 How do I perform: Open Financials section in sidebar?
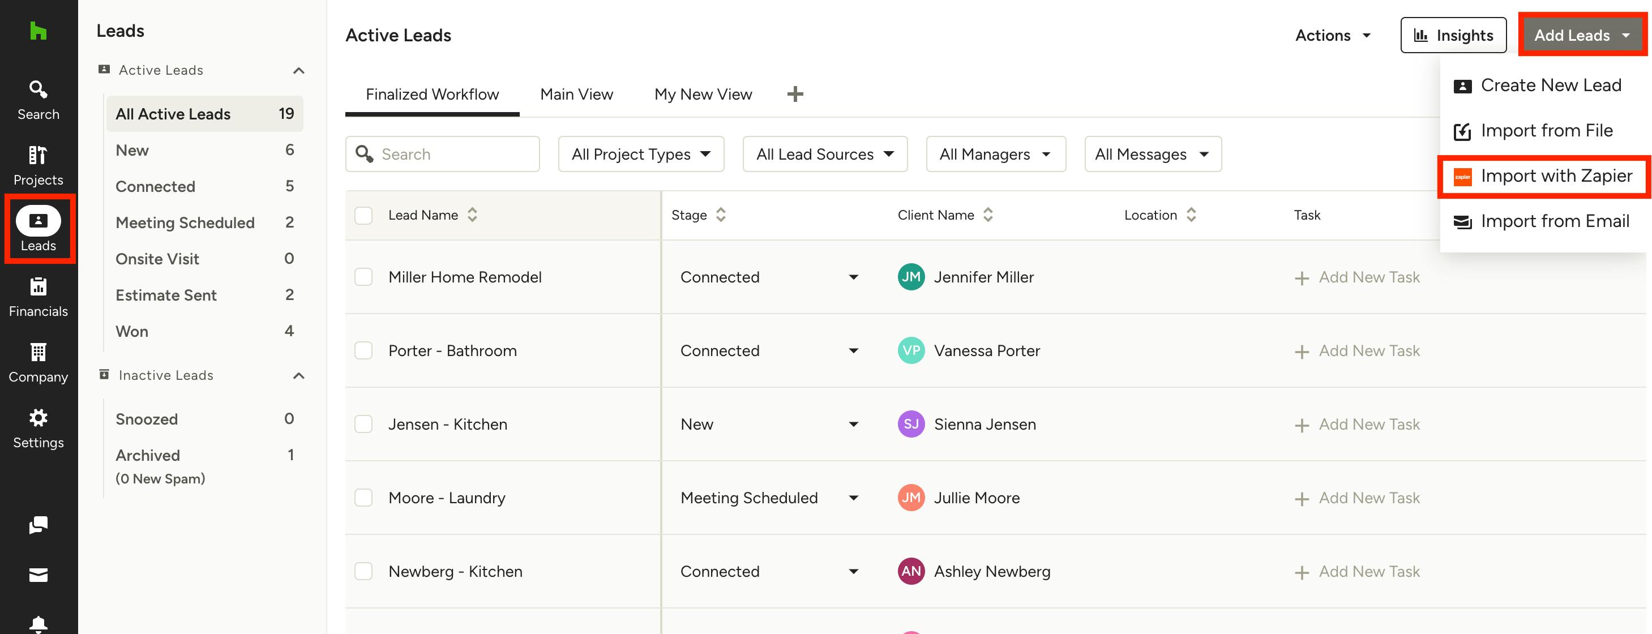pos(38,297)
